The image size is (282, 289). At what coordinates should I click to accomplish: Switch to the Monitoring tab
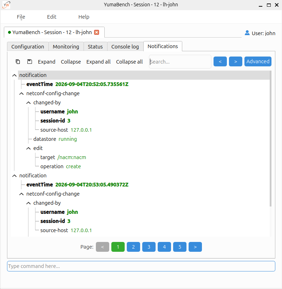click(66, 47)
